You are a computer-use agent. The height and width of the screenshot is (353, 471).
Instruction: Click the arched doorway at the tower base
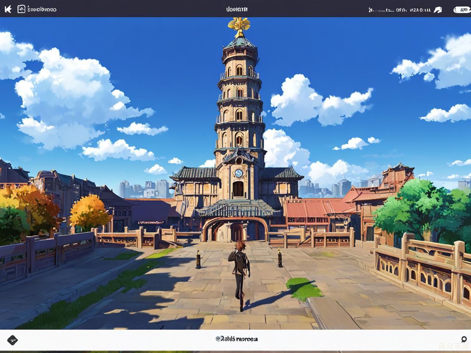click(237, 232)
